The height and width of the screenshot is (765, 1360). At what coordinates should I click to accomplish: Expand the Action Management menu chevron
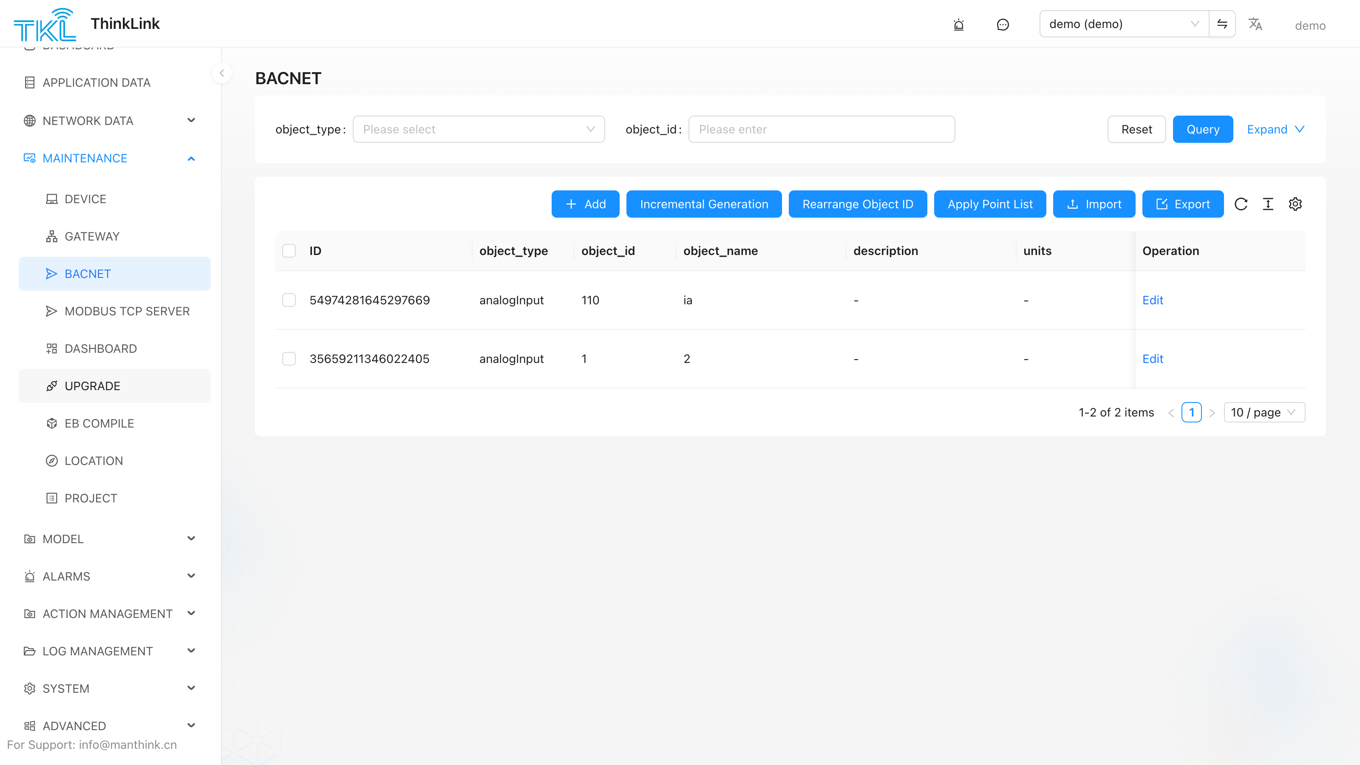pos(191,613)
